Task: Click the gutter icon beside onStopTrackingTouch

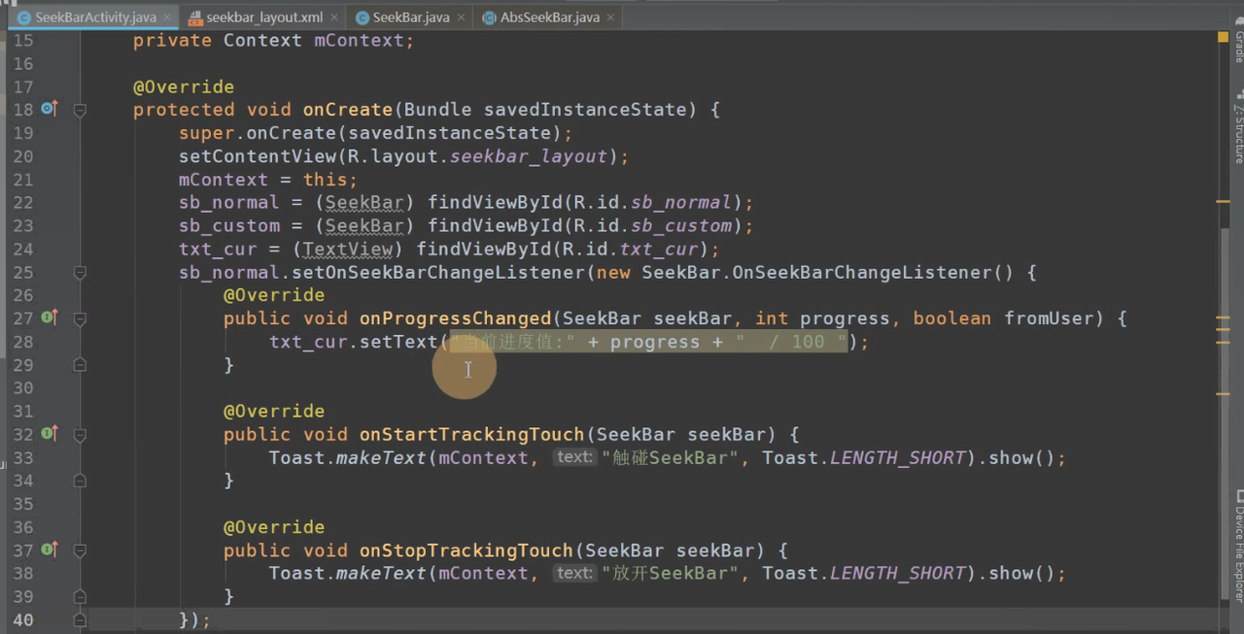Action: [x=49, y=550]
